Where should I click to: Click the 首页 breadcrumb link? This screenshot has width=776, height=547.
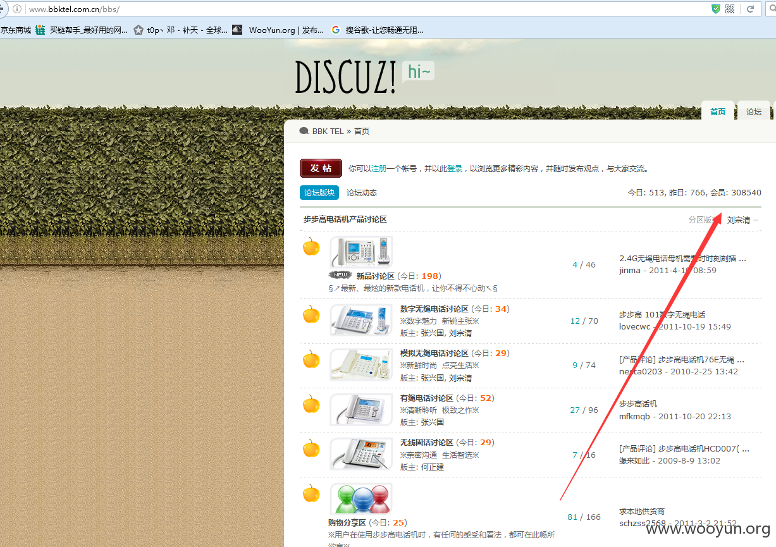pyautogui.click(x=362, y=132)
